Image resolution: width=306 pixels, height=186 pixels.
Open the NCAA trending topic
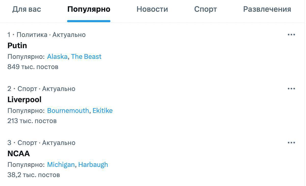pos(19,154)
